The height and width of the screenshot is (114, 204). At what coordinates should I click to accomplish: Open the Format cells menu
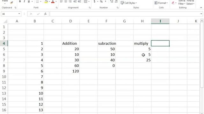pyautogui.click(x=161, y=3)
